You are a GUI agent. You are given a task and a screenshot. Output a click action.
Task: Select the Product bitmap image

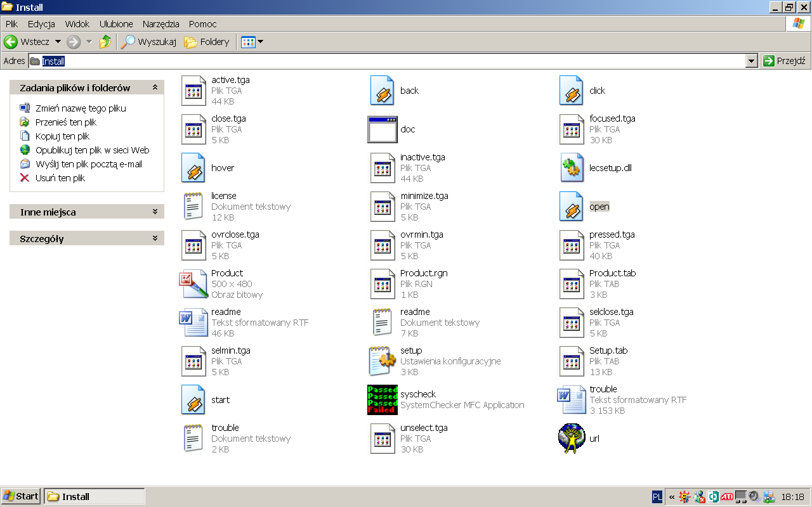pos(193,284)
